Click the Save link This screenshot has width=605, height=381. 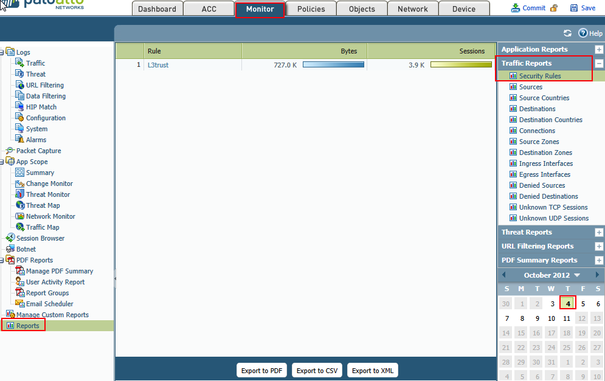click(588, 8)
